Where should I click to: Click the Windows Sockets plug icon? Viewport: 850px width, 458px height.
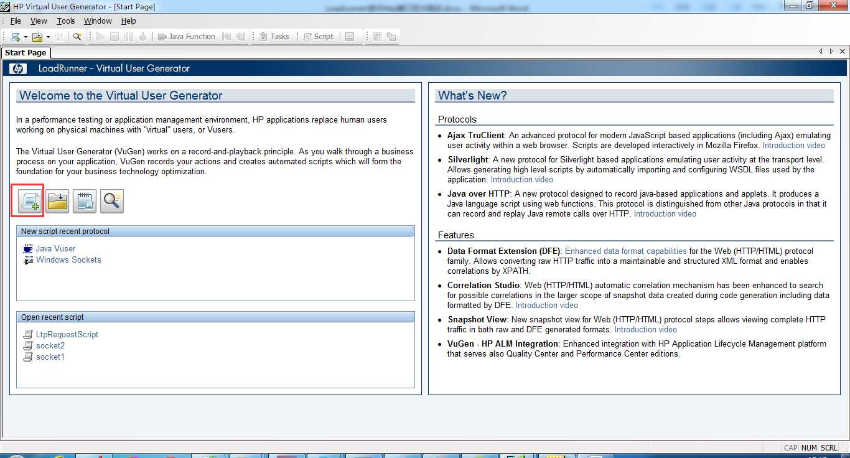(x=28, y=260)
